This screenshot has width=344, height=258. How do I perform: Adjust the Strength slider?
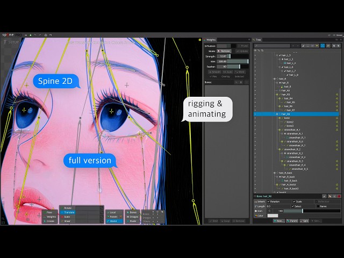(x=233, y=56)
